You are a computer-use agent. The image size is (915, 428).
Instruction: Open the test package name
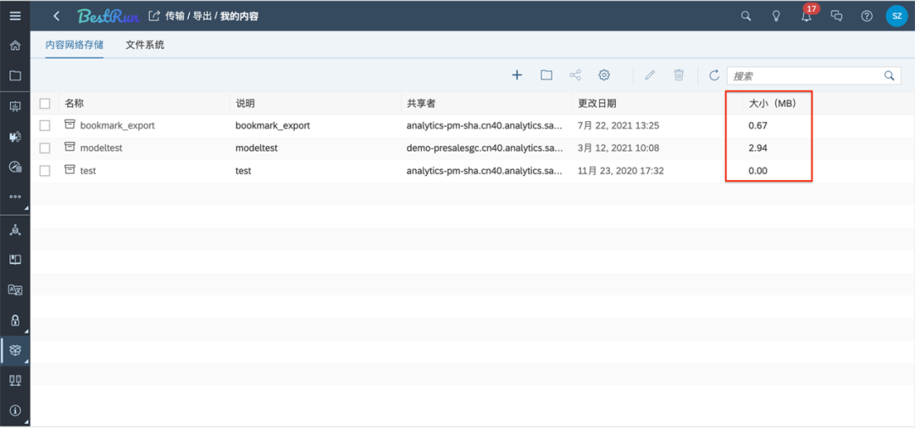88,171
